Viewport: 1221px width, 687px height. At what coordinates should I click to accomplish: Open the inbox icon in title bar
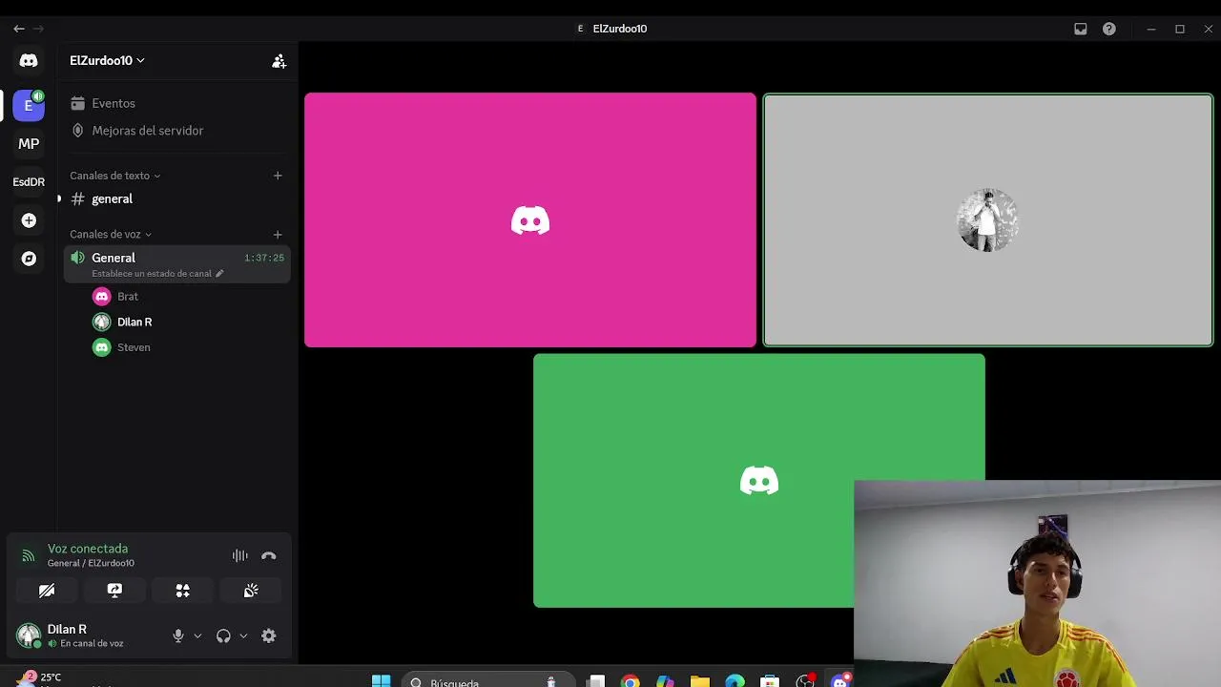tap(1081, 29)
